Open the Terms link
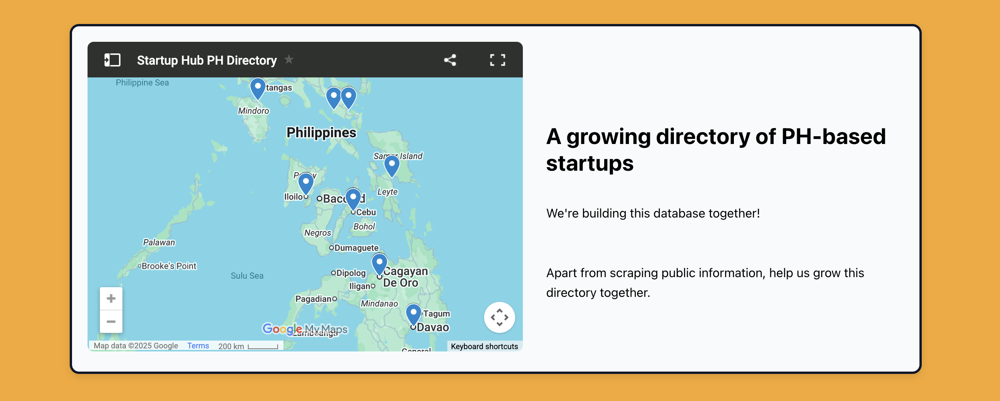Image resolution: width=1000 pixels, height=401 pixels. 198,346
